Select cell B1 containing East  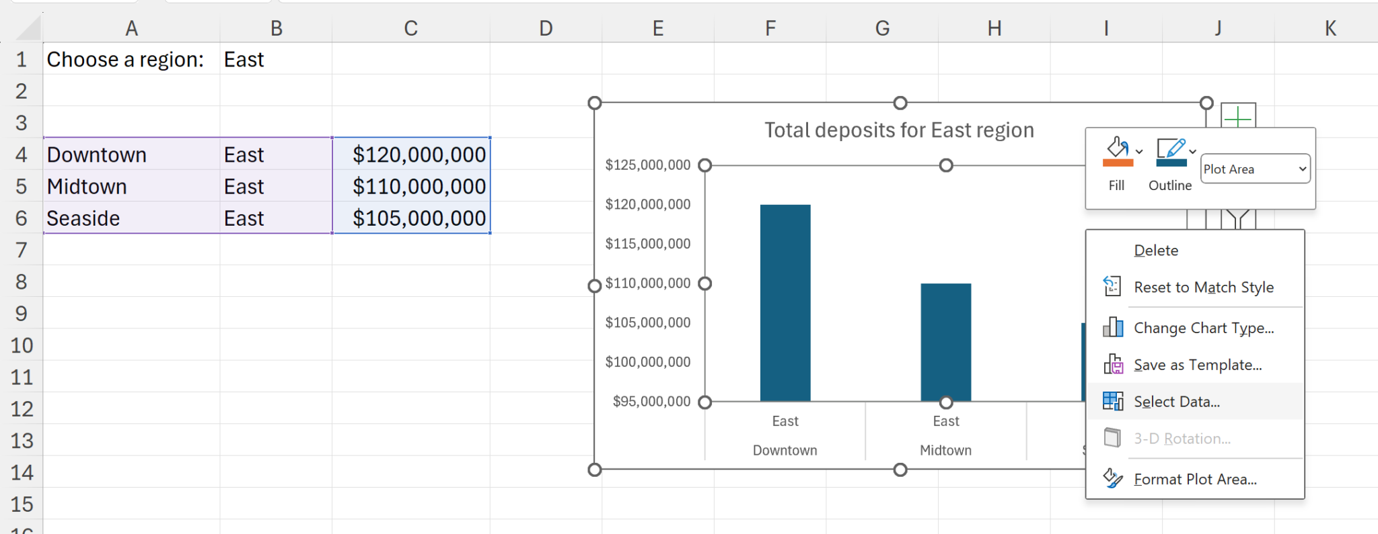(275, 60)
